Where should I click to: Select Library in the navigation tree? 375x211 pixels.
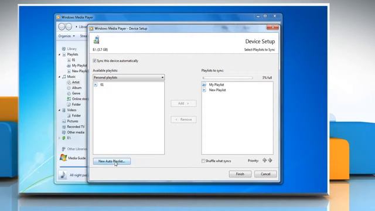pyautogui.click(x=71, y=49)
